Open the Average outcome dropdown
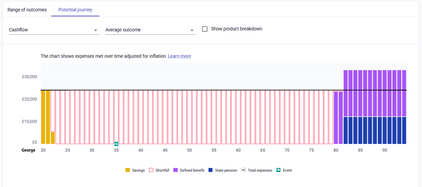 click(150, 30)
